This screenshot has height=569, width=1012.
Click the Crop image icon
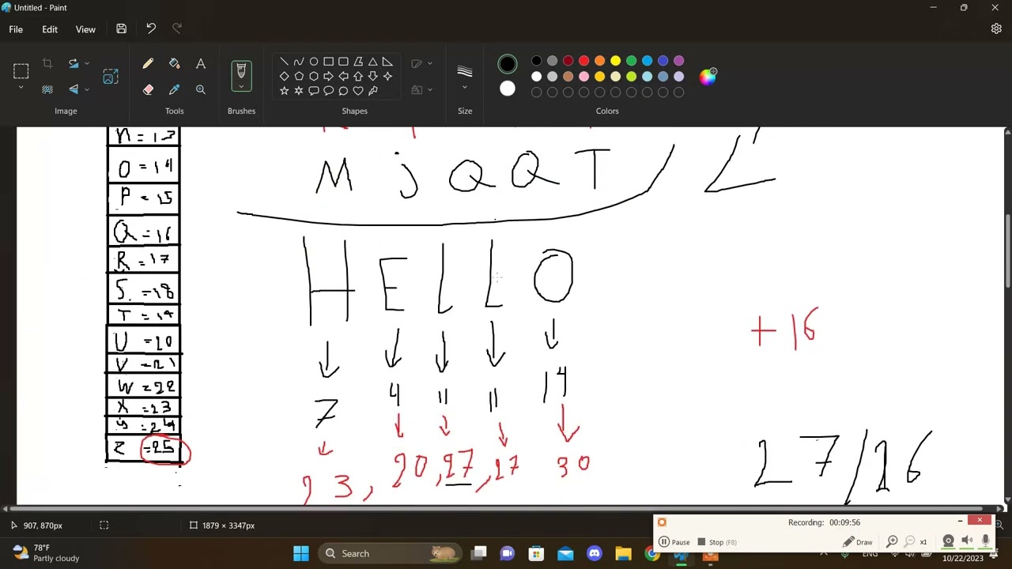pyautogui.click(x=47, y=63)
